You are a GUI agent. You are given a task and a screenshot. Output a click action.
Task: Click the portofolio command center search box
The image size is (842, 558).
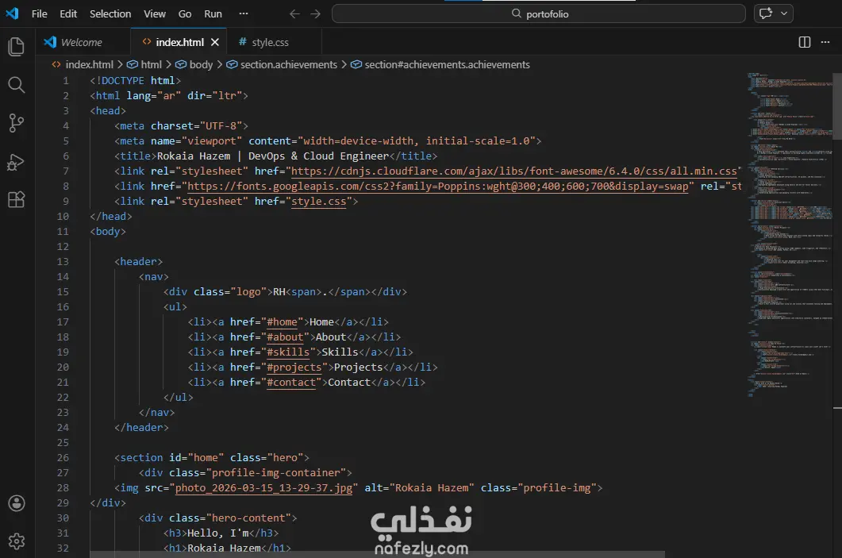(x=539, y=13)
